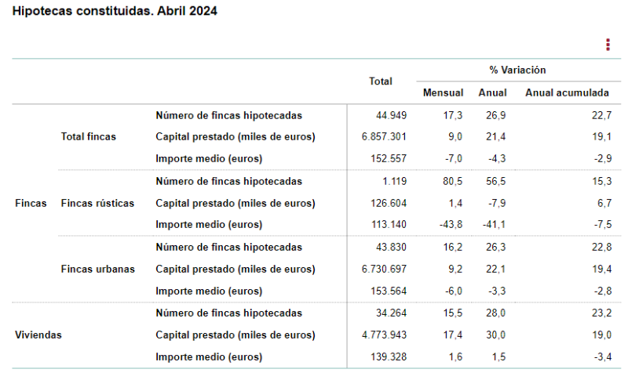Screen dimensions: 628x380
Task: Select the 'Fincas rústicas' subgroup label
Action: [97, 203]
